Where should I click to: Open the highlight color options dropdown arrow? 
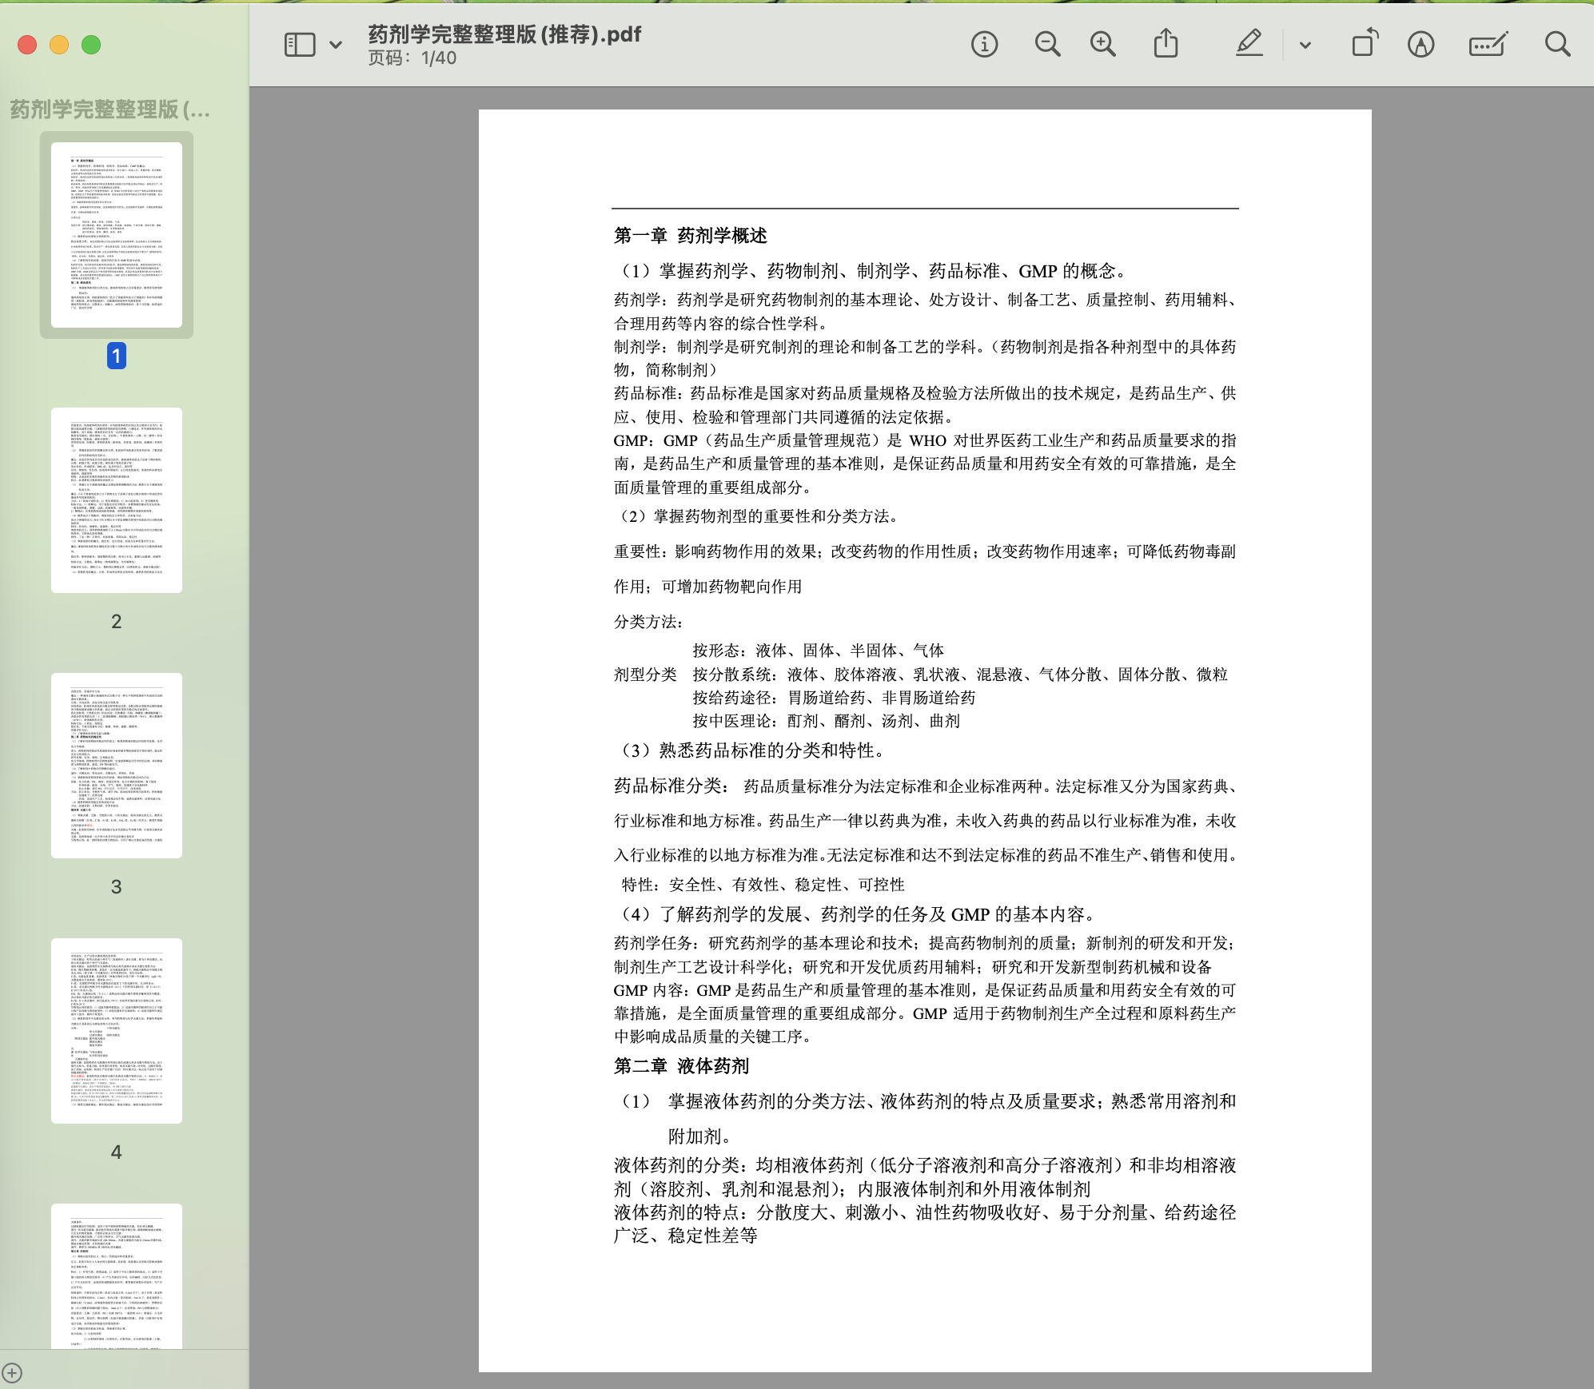coord(1305,45)
